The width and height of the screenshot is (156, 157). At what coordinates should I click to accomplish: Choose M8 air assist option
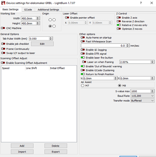pyautogui.click(x=120, y=85)
